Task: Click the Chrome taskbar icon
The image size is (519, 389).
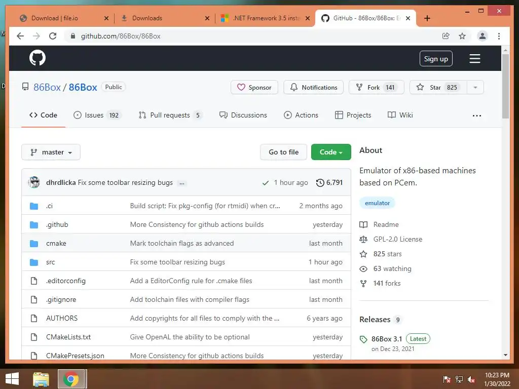Action: (x=71, y=379)
